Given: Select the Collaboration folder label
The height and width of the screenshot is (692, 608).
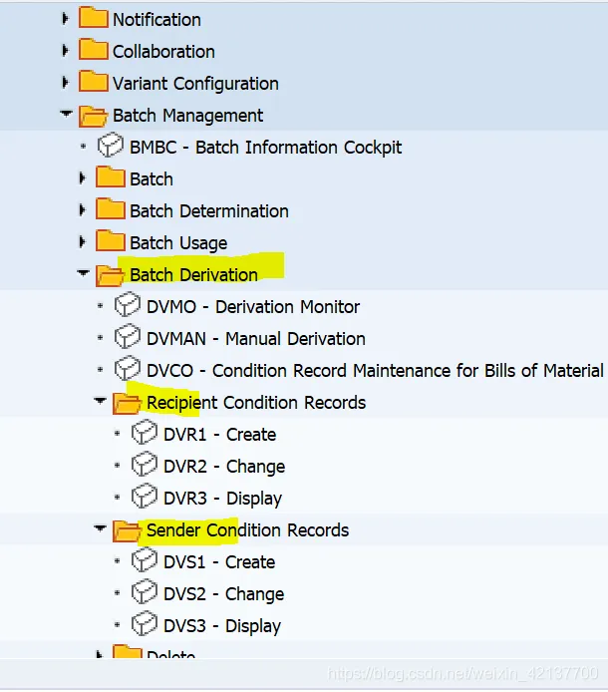Looking at the screenshot, I should coord(163,51).
